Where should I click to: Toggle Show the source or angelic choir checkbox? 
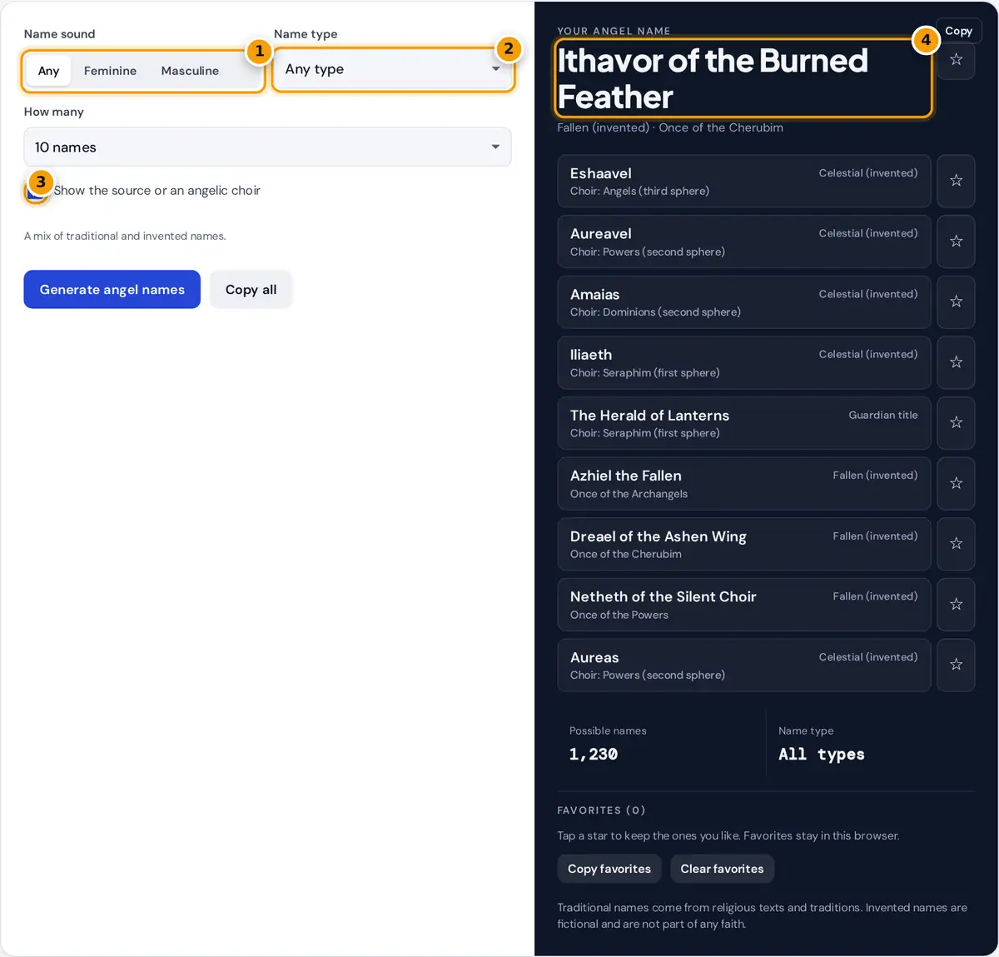tap(35, 191)
